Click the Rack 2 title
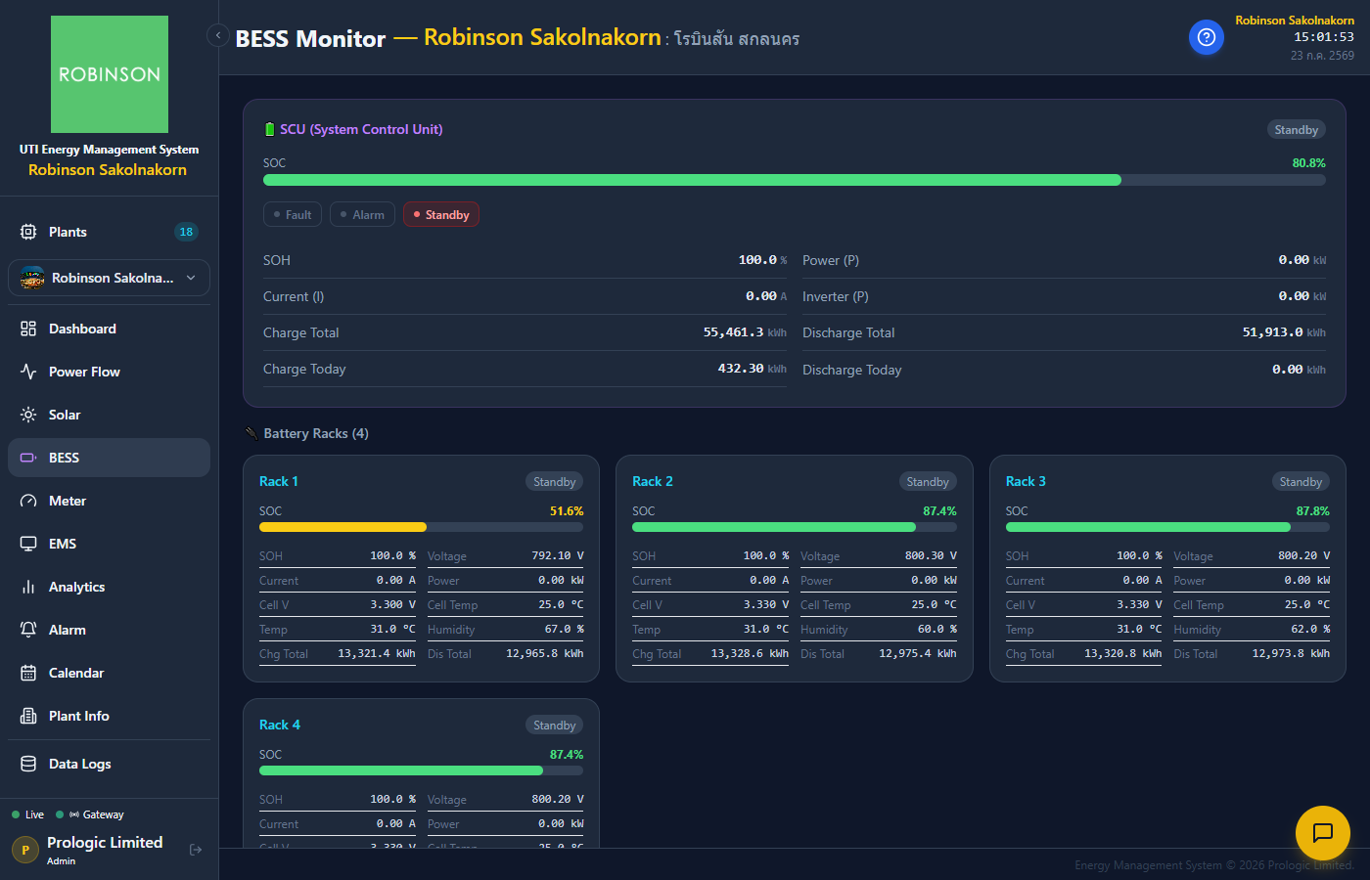This screenshot has width=1370, height=880. click(653, 481)
